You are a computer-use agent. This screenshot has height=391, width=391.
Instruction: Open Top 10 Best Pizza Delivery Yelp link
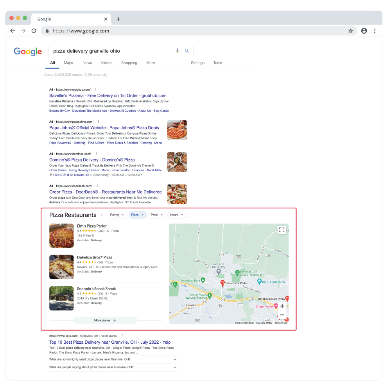(110, 342)
